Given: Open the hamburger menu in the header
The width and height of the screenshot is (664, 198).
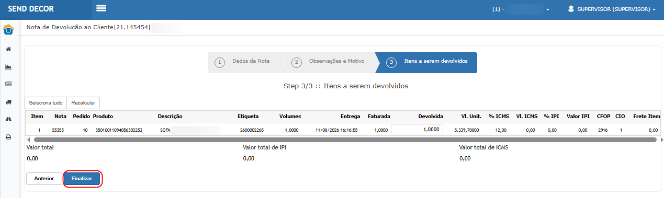Looking at the screenshot, I should [102, 8].
